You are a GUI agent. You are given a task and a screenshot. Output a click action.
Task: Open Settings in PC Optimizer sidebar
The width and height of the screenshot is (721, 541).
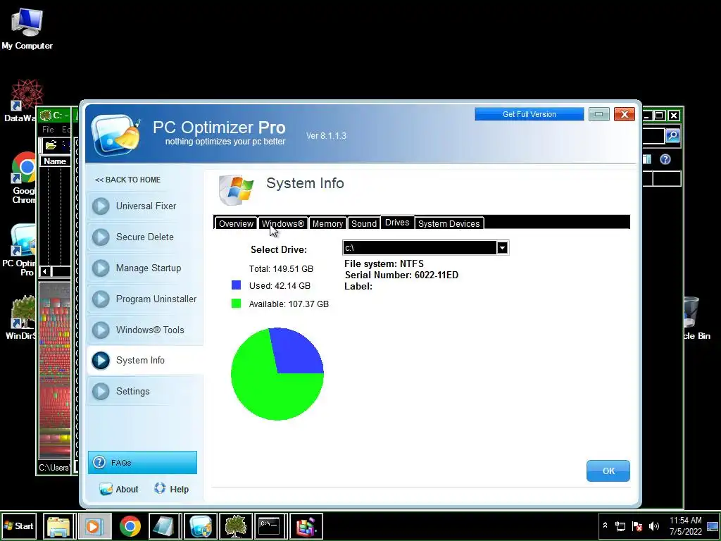click(145, 392)
